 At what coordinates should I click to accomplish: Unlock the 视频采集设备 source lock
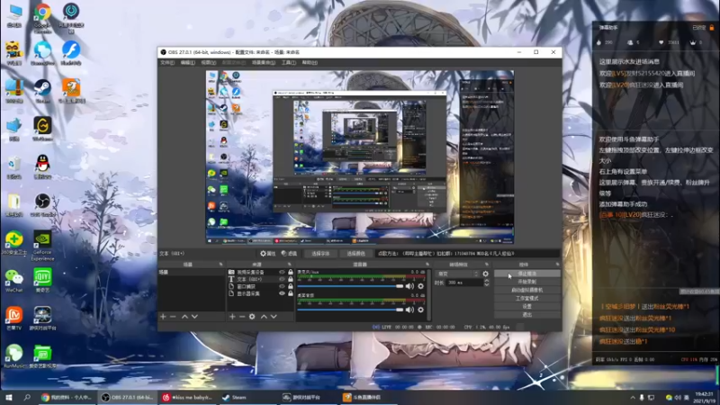point(290,272)
